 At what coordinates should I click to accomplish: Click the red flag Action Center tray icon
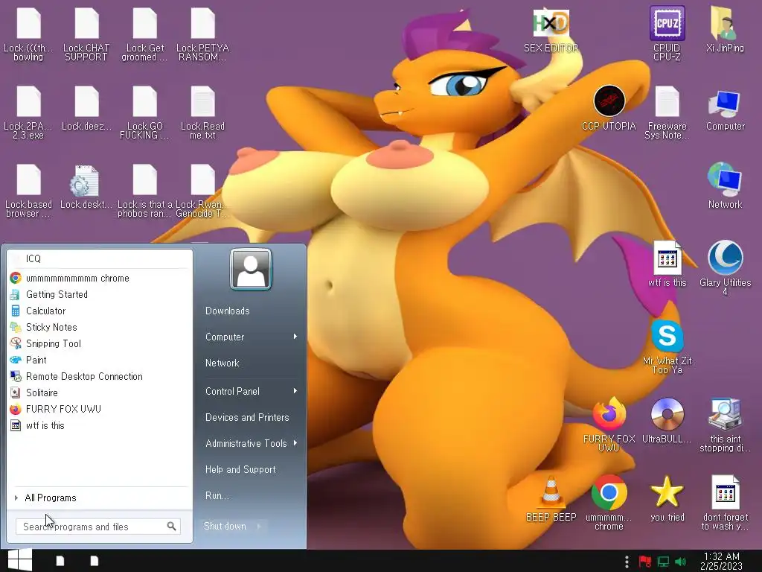coord(645,562)
